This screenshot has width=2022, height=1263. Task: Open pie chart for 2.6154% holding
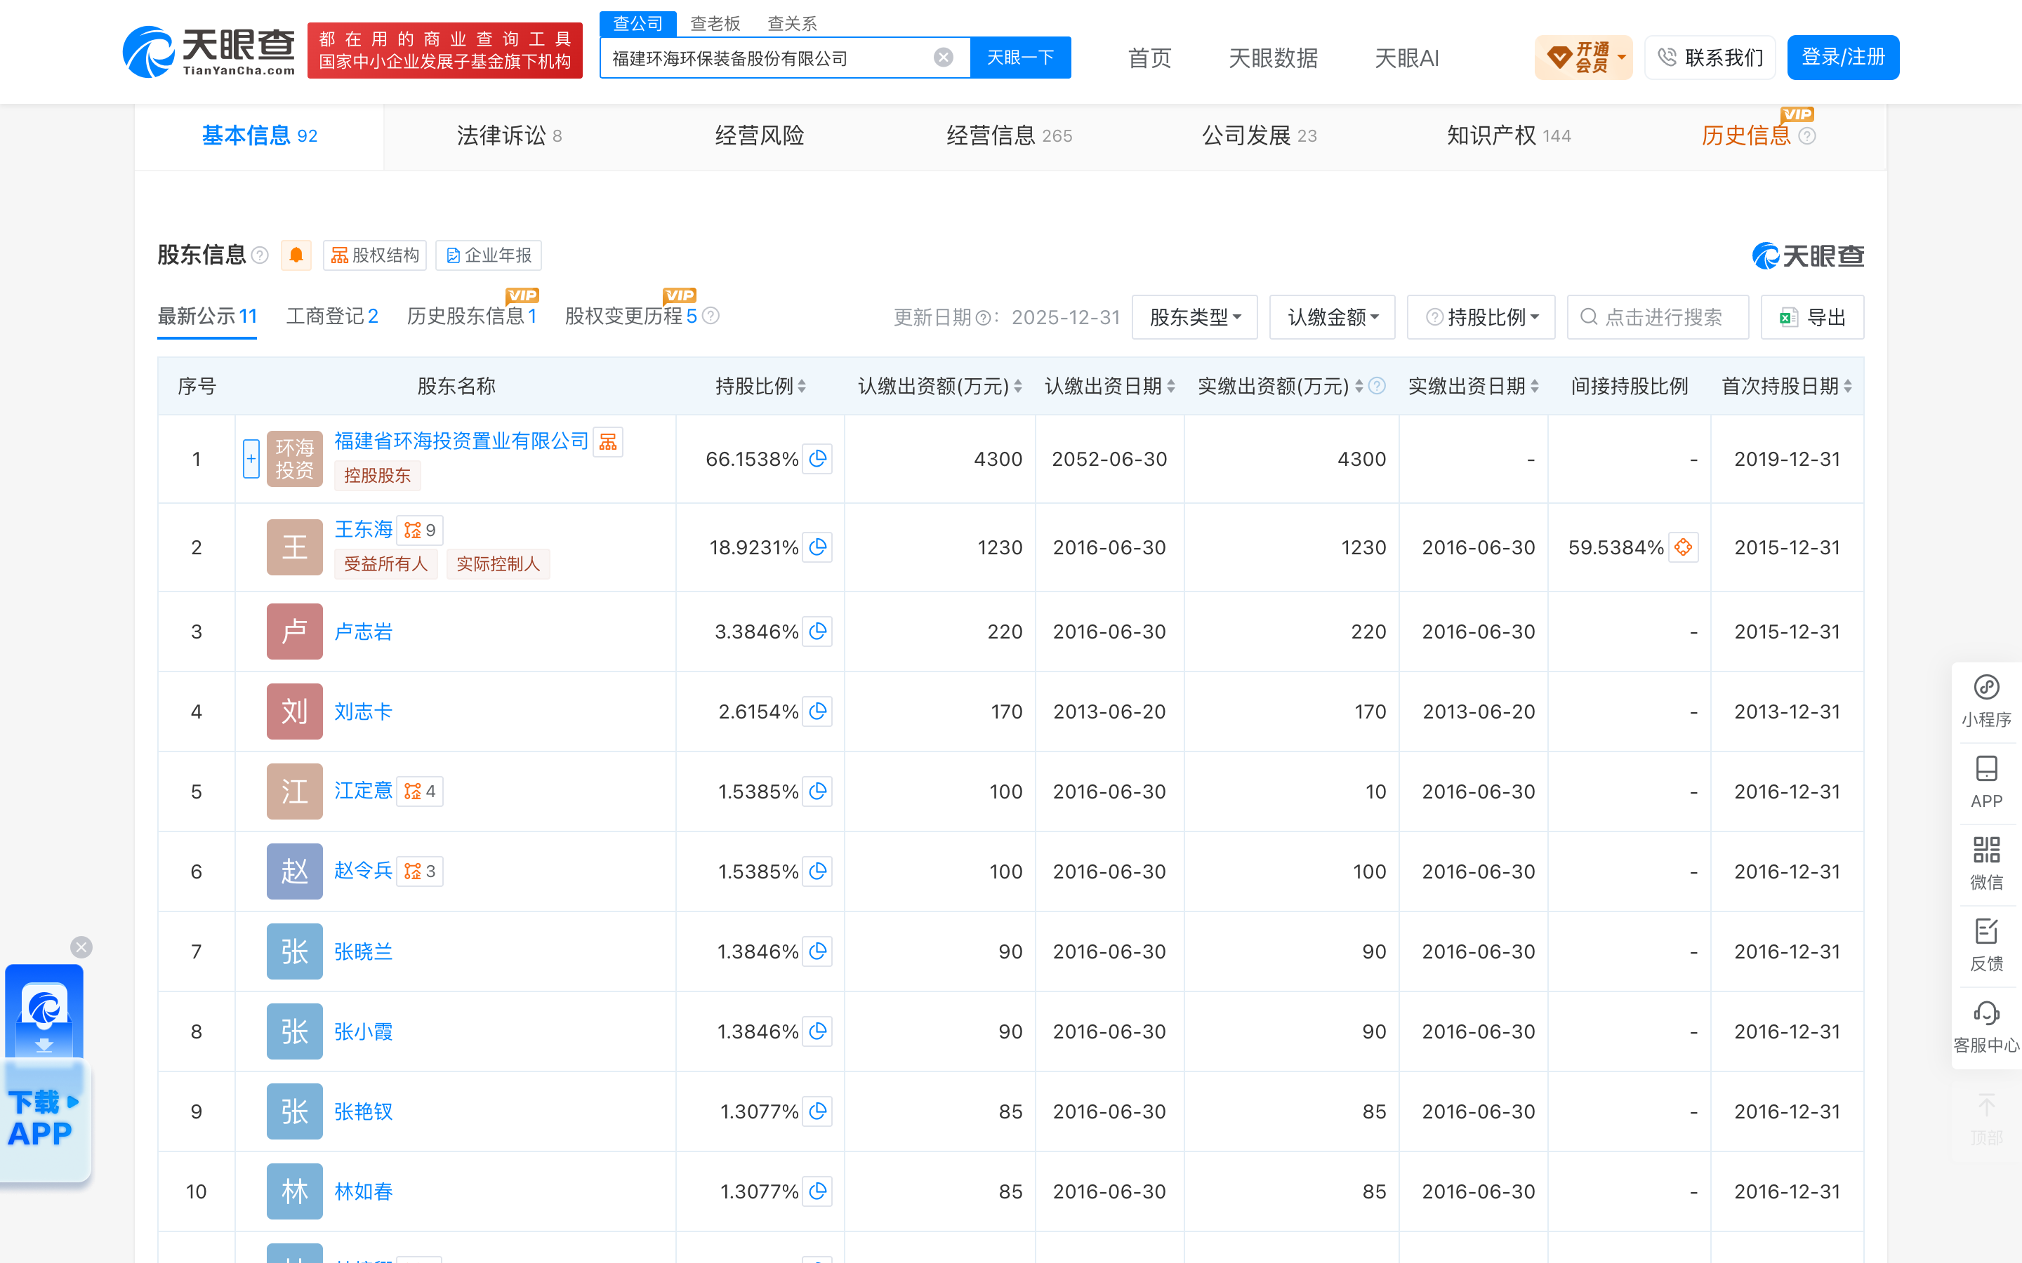[x=818, y=711]
